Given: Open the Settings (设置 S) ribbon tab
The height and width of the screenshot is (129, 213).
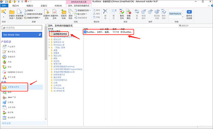Looking at the screenshot, I should tap(44, 6).
